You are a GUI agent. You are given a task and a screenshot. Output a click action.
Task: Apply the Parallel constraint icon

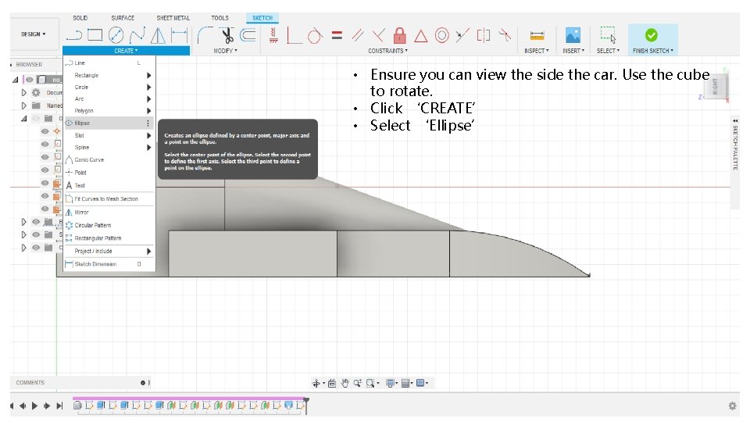tap(357, 35)
